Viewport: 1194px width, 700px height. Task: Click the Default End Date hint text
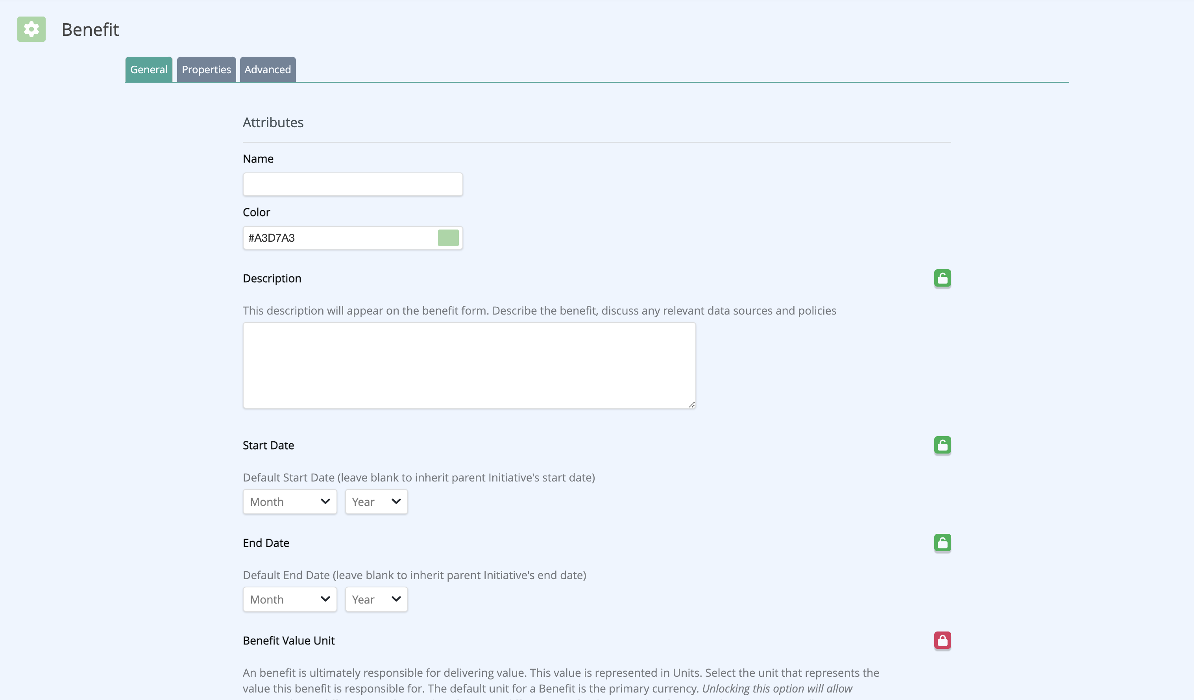tap(414, 575)
